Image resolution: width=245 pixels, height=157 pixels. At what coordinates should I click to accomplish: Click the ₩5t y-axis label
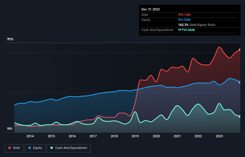pos(10,39)
